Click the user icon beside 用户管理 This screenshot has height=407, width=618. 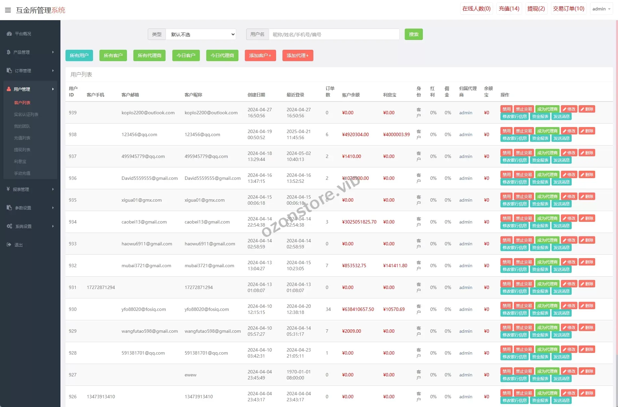point(9,89)
